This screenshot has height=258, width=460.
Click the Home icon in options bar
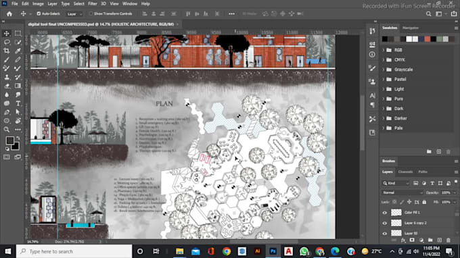click(x=9, y=14)
